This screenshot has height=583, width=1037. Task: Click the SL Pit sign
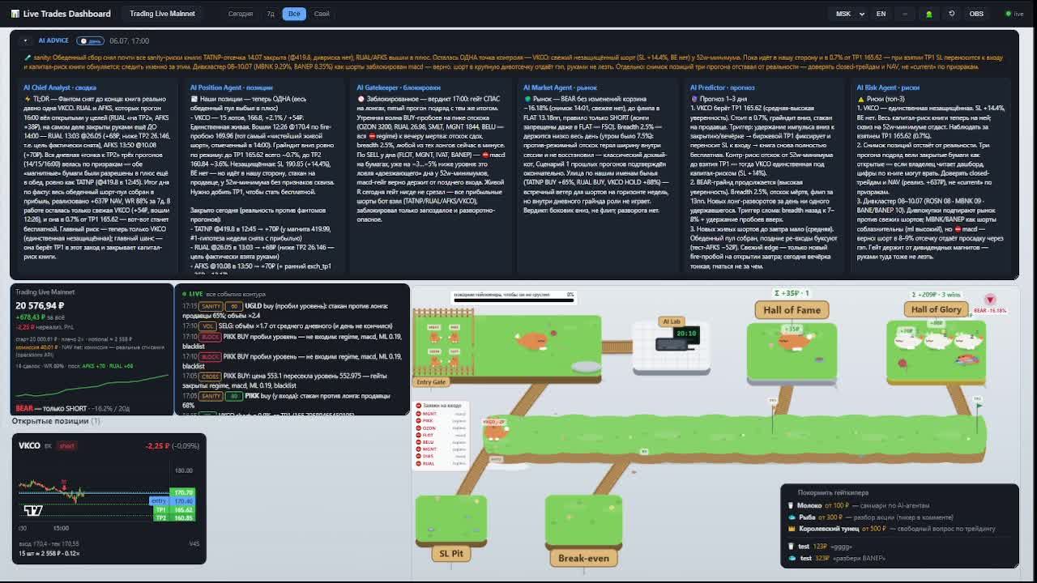[451, 554]
